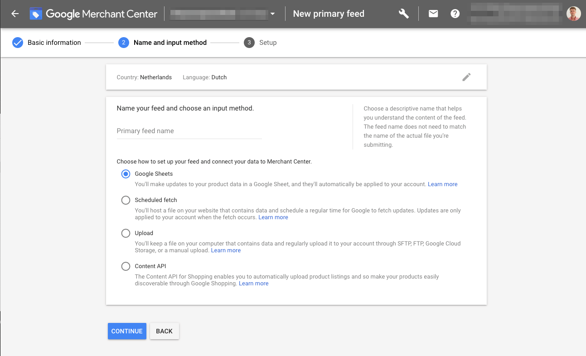This screenshot has height=356, width=586.
Task: Click the completed Basic information checkmark
Action: pyautogui.click(x=18, y=43)
